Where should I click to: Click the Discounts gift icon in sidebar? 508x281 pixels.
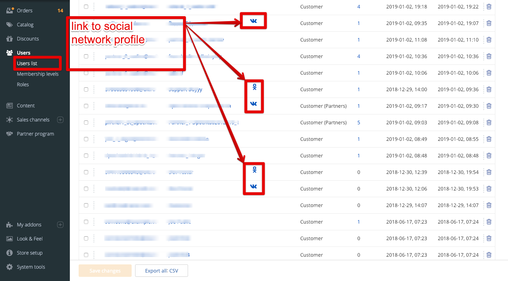(10, 39)
